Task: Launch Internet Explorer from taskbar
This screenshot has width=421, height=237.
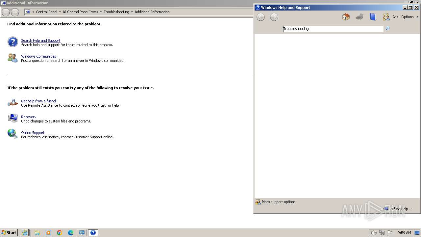Action: coord(25,233)
